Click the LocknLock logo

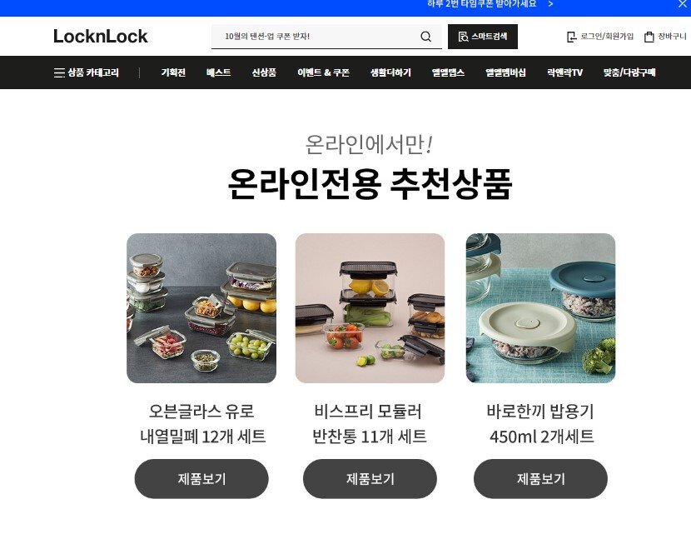tap(101, 37)
